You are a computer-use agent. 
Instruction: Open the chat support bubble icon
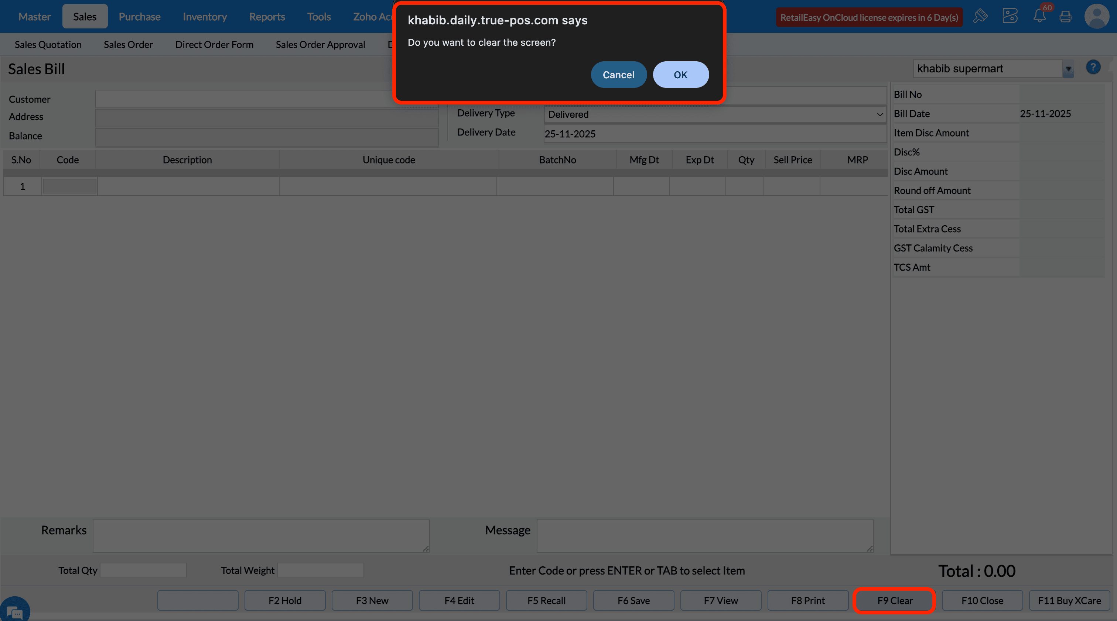(x=15, y=611)
